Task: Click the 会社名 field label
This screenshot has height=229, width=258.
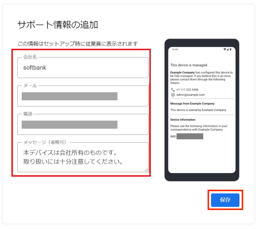Action: tap(30, 57)
